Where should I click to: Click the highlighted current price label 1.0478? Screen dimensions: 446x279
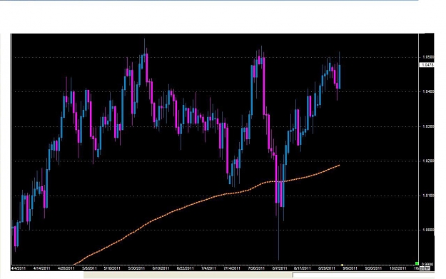(x=427, y=65)
